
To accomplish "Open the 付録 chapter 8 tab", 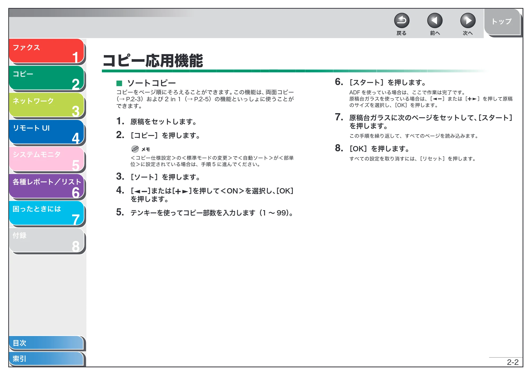I will pos(47,240).
